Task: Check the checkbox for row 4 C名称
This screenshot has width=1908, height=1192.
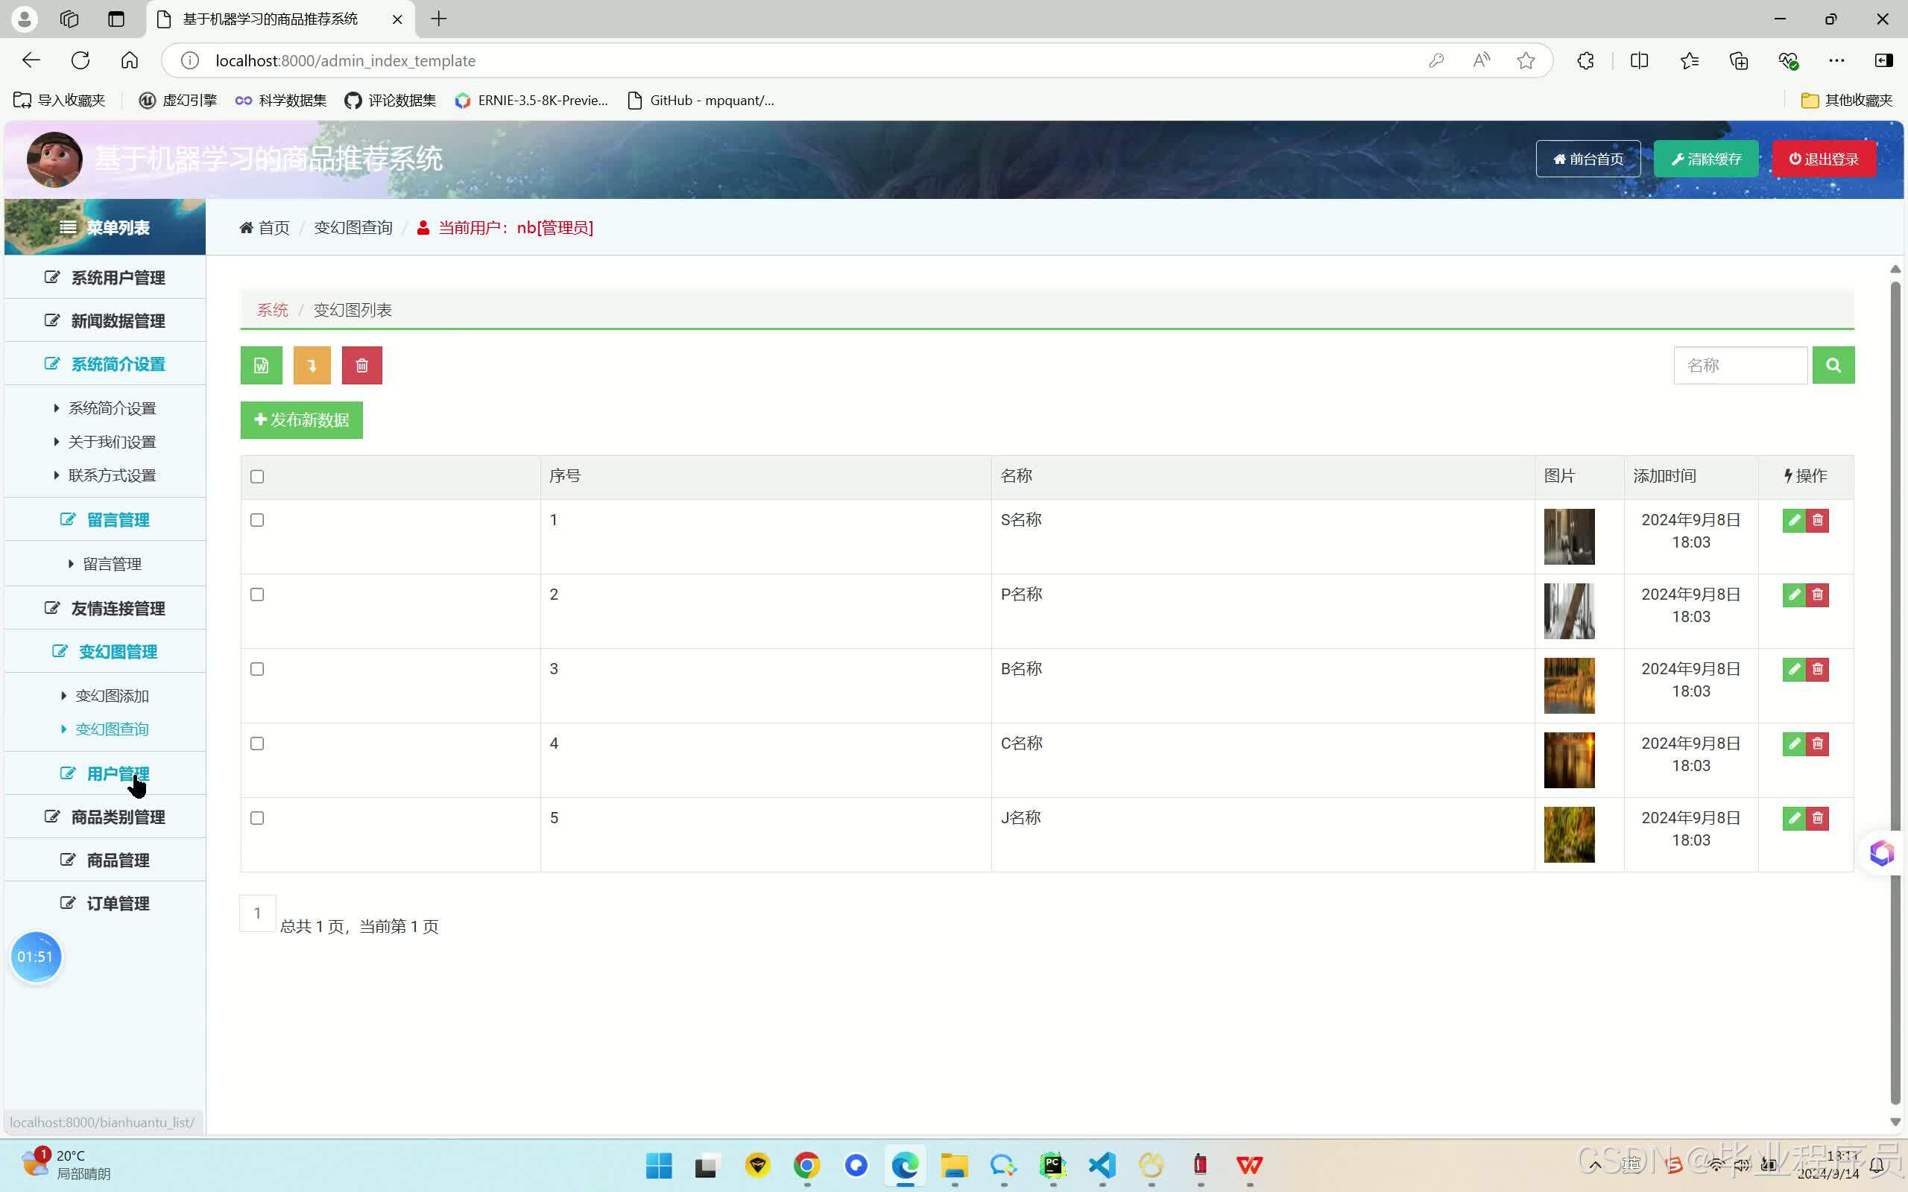Action: 257,744
